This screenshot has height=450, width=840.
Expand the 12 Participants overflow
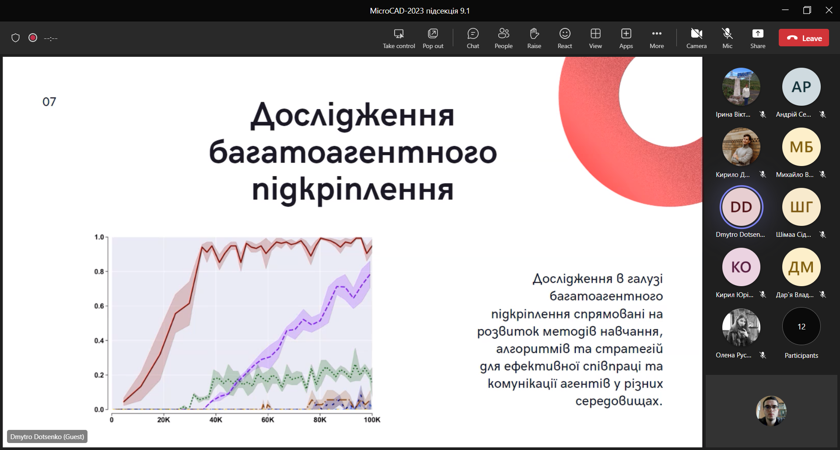click(801, 327)
